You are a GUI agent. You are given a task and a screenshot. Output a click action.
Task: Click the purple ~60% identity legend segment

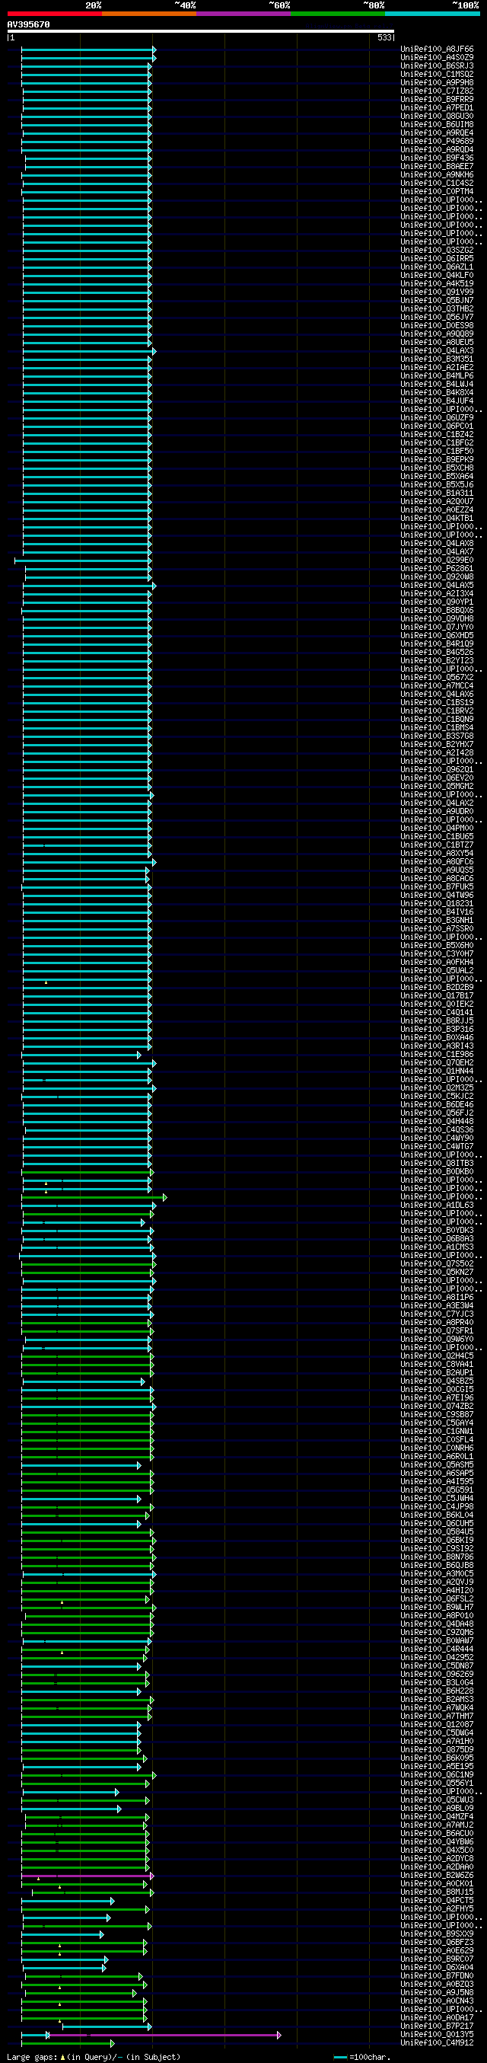coord(243,14)
